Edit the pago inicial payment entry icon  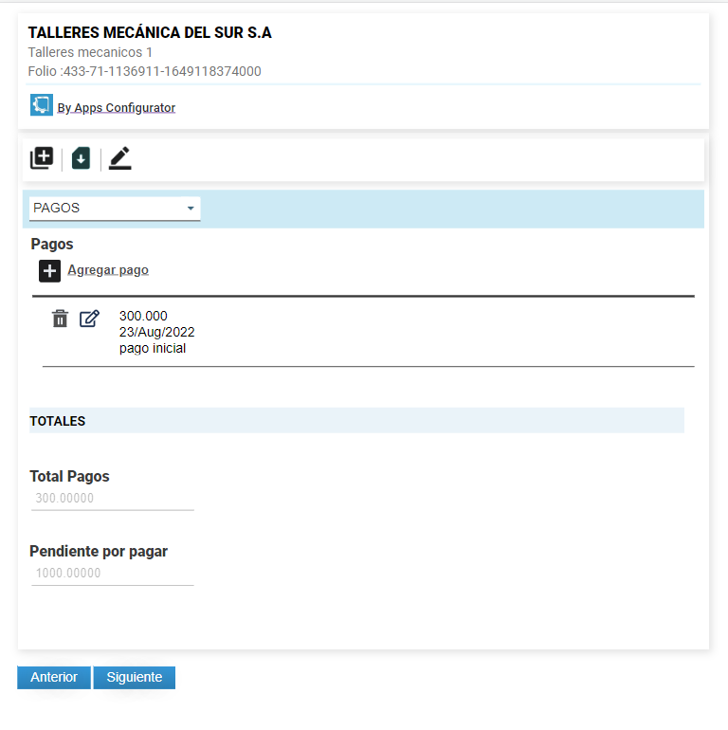click(x=89, y=319)
